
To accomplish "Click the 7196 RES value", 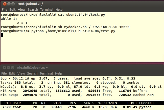I will tap(72, 107).
